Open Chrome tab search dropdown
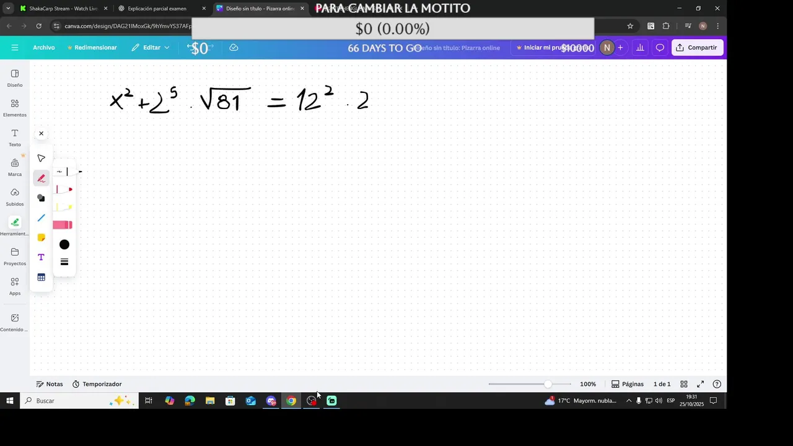793x446 pixels. coord(8,9)
